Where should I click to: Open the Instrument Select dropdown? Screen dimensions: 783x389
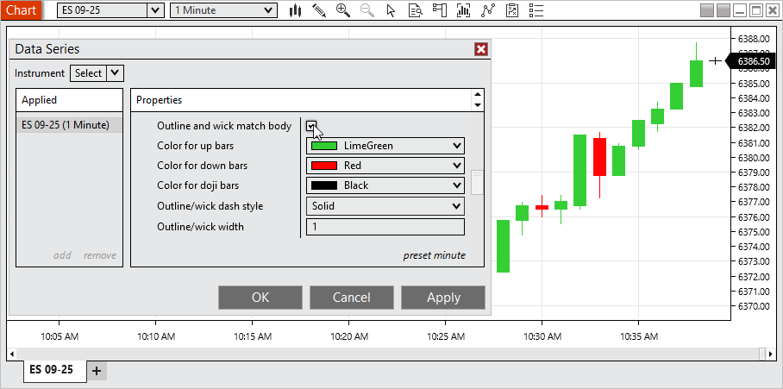pyautogui.click(x=96, y=73)
